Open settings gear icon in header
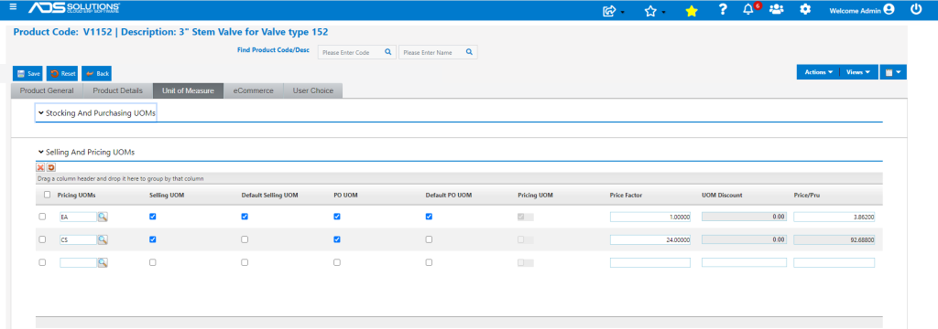 (x=805, y=9)
